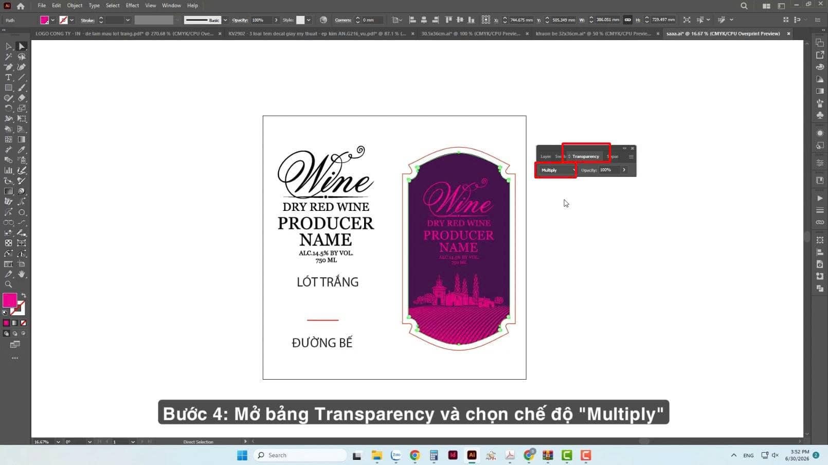
Task: Select the Type tool
Action: point(8,77)
